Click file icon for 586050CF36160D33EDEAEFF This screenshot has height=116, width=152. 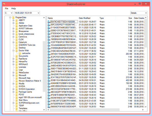(x=49, y=107)
